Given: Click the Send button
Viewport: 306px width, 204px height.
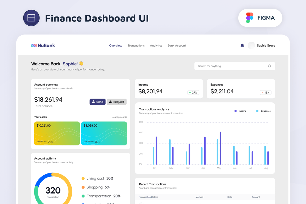Looking at the screenshot, I should (x=97, y=102).
